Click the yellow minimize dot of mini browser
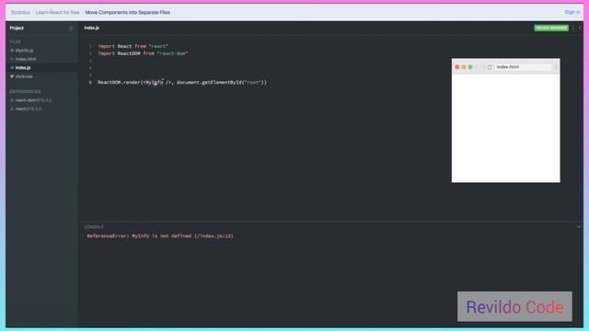Viewport: 589px width, 331px height. coord(464,67)
